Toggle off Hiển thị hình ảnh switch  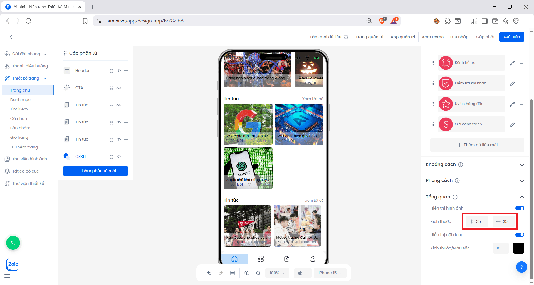point(520,208)
